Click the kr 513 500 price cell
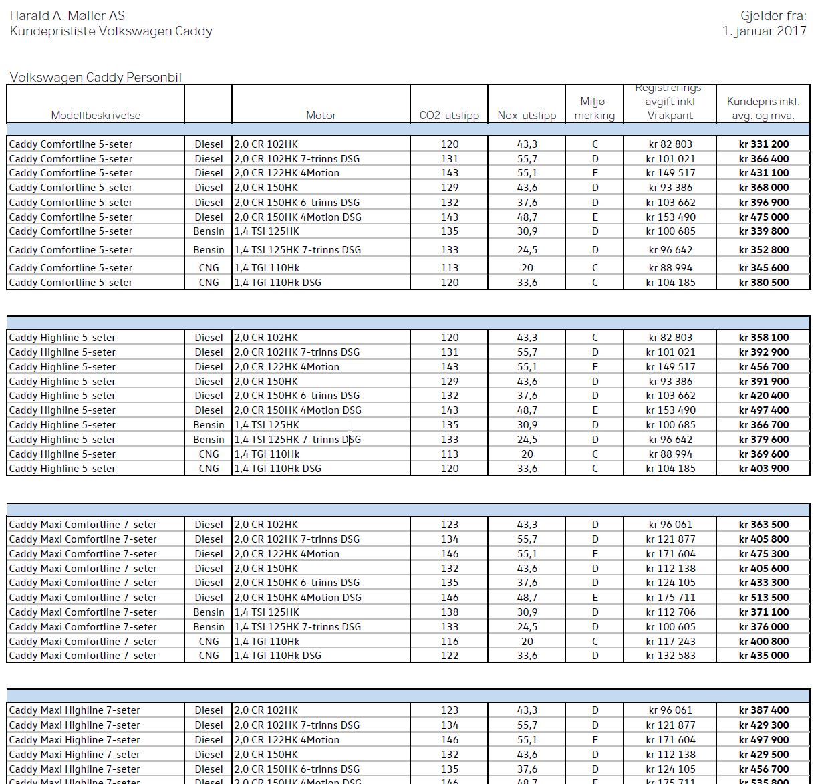 763,597
